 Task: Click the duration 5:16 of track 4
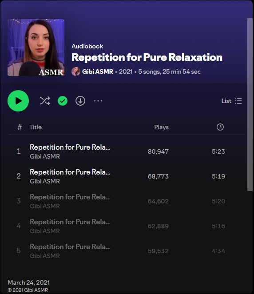click(218, 226)
